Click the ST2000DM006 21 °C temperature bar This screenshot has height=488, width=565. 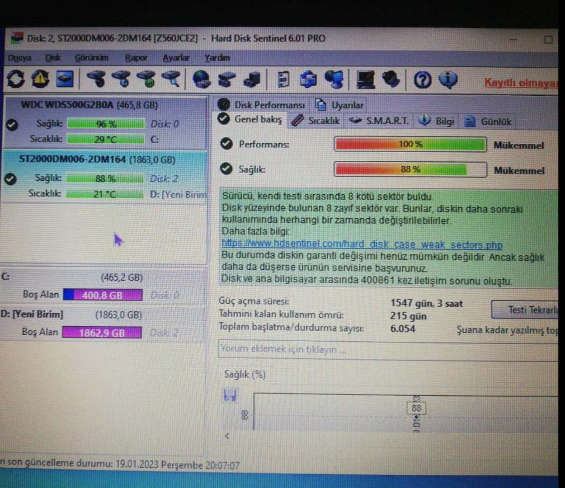coord(105,194)
